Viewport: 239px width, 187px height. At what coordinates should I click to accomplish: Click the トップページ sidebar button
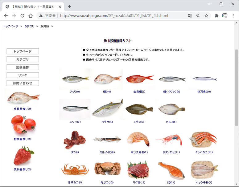23,51
